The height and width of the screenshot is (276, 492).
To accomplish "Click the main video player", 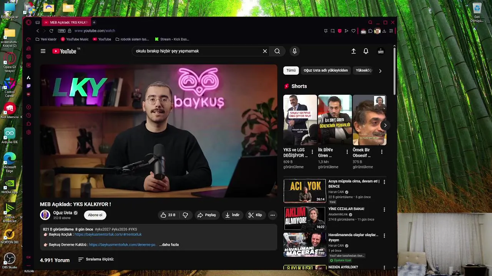I will click(x=158, y=131).
